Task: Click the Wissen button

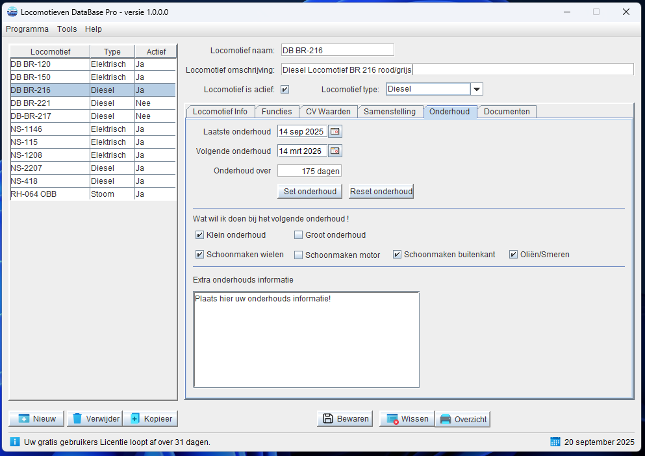Action: [407, 419]
